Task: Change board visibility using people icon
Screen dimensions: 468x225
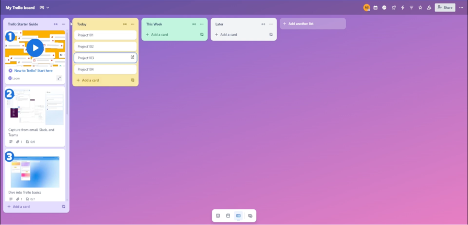Action: tap(429, 7)
